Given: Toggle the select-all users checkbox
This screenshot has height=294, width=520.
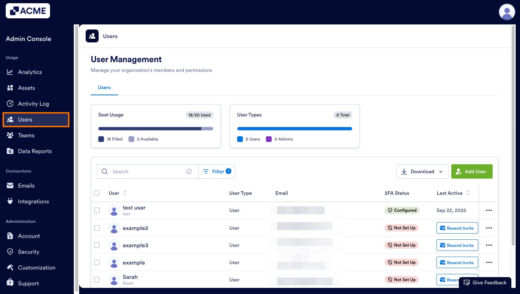Looking at the screenshot, I should (97, 193).
